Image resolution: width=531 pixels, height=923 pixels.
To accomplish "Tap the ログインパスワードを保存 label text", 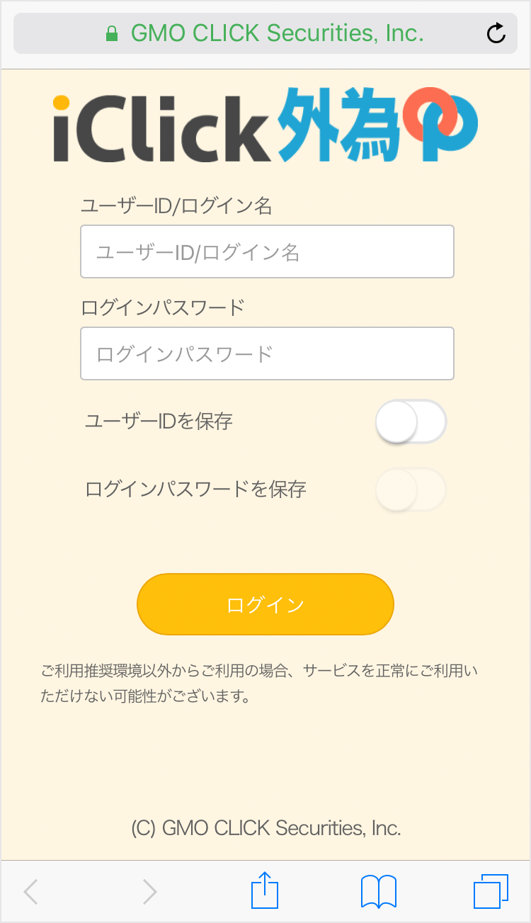I will tap(195, 489).
